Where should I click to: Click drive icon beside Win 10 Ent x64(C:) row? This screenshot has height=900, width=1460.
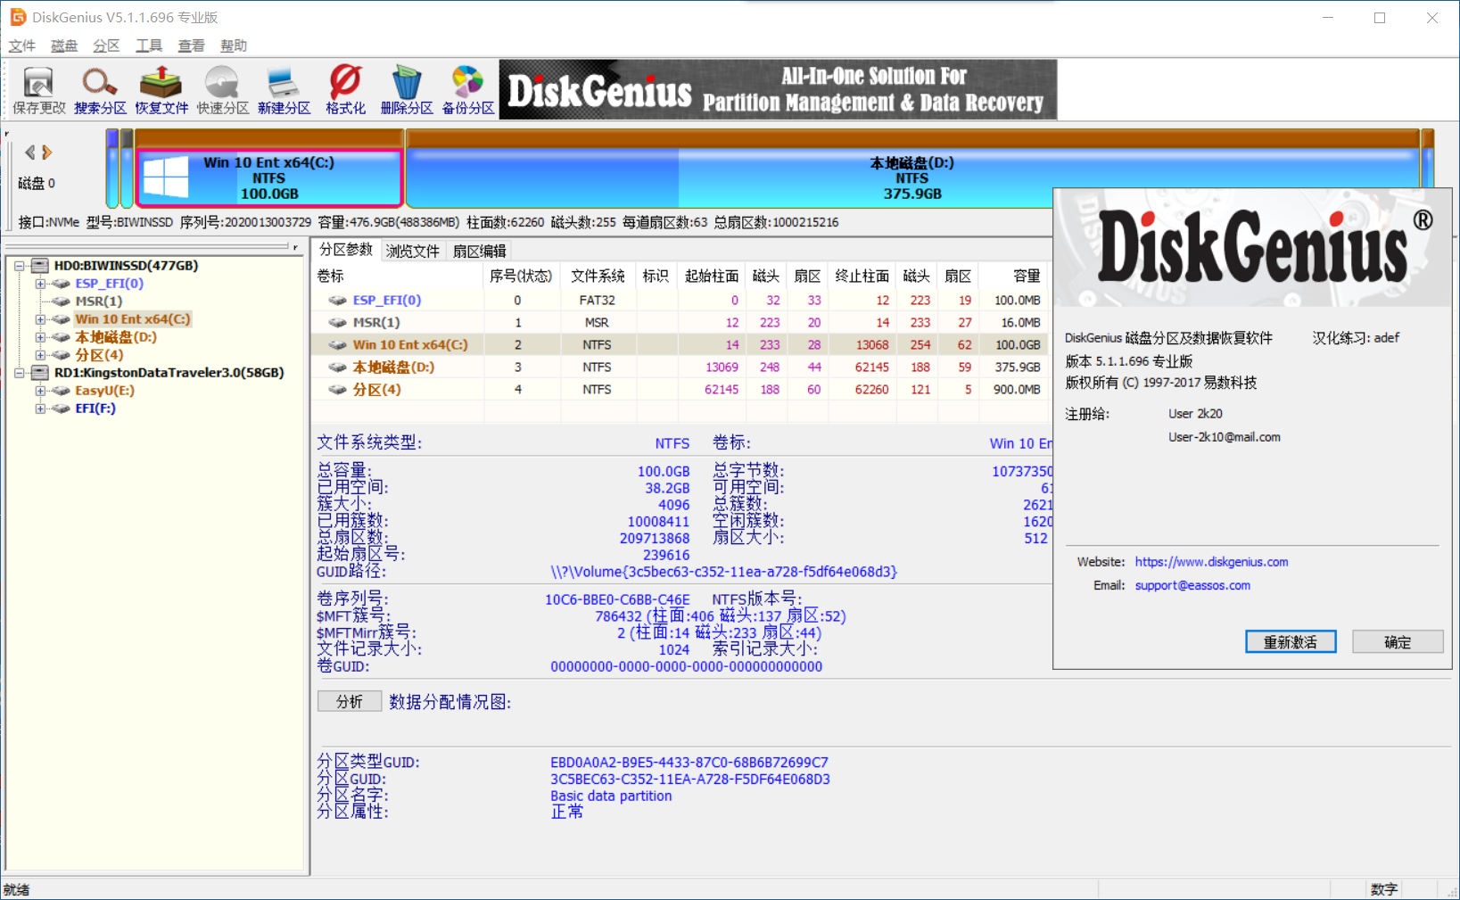tap(337, 345)
